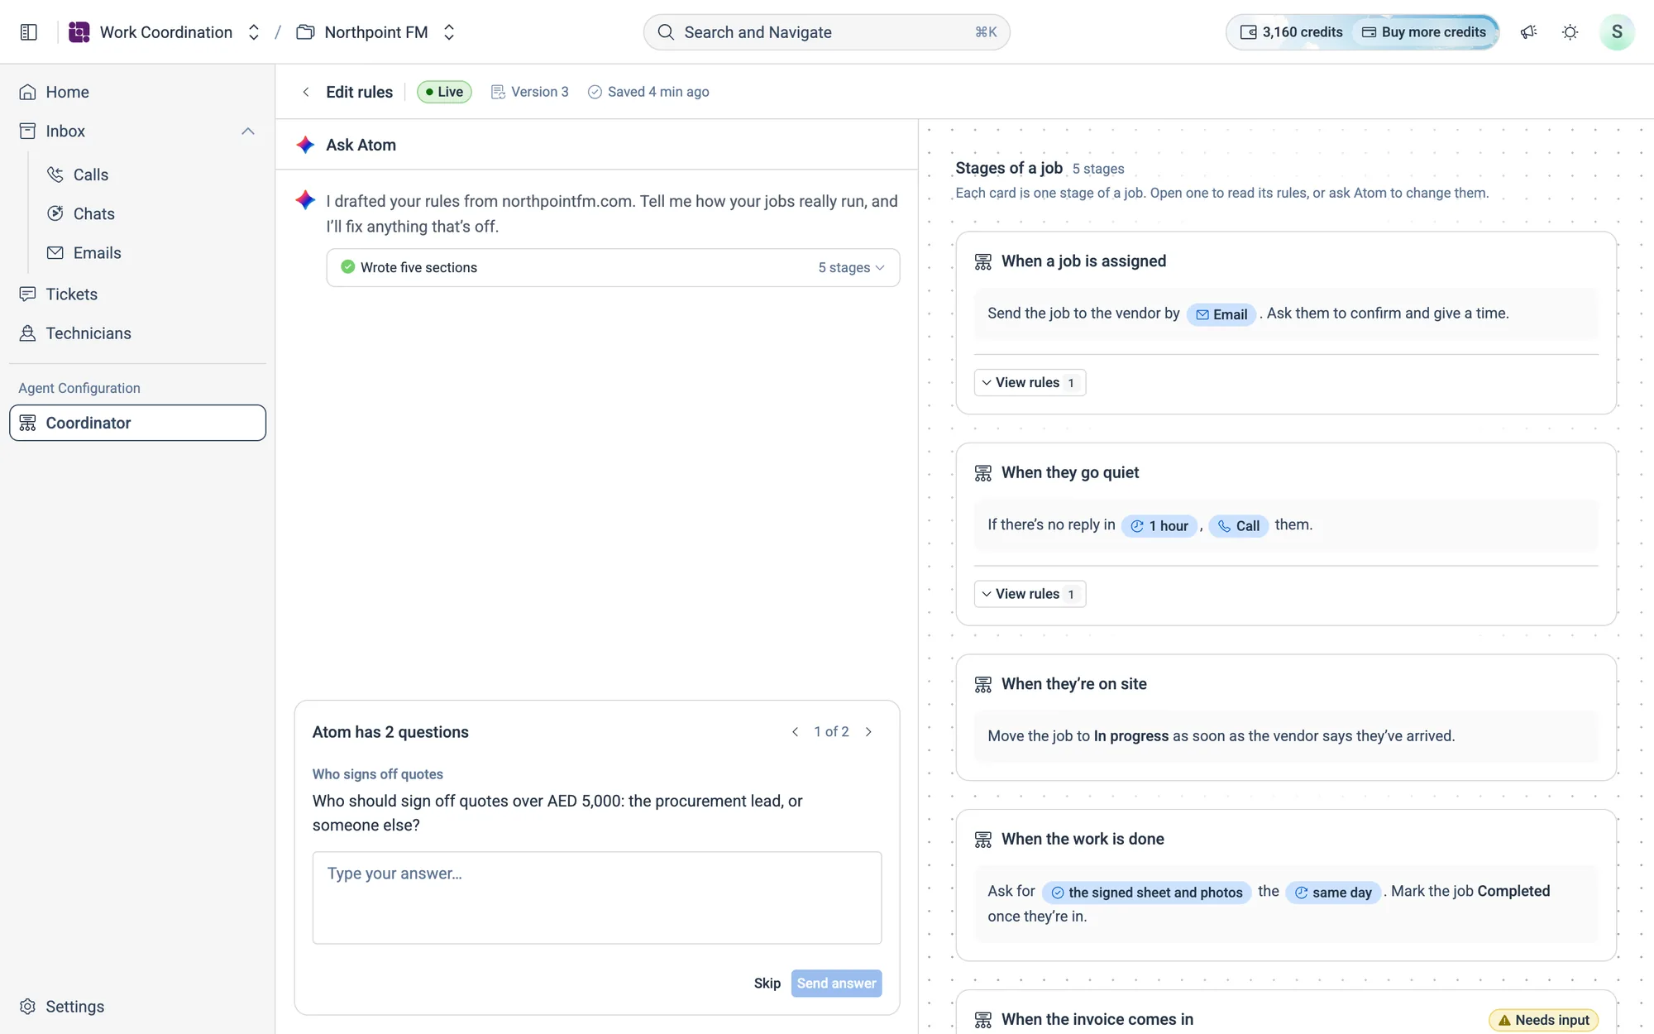Click the 1 hour chip
The height and width of the screenshot is (1034, 1654).
(1159, 526)
